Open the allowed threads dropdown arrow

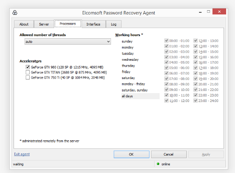tap(108, 42)
